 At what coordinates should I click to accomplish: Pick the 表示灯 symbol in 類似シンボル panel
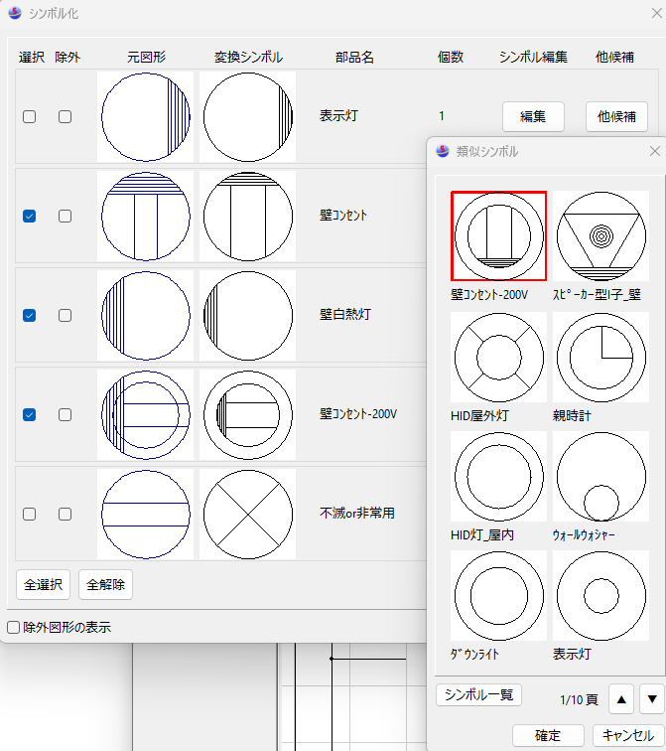click(601, 595)
